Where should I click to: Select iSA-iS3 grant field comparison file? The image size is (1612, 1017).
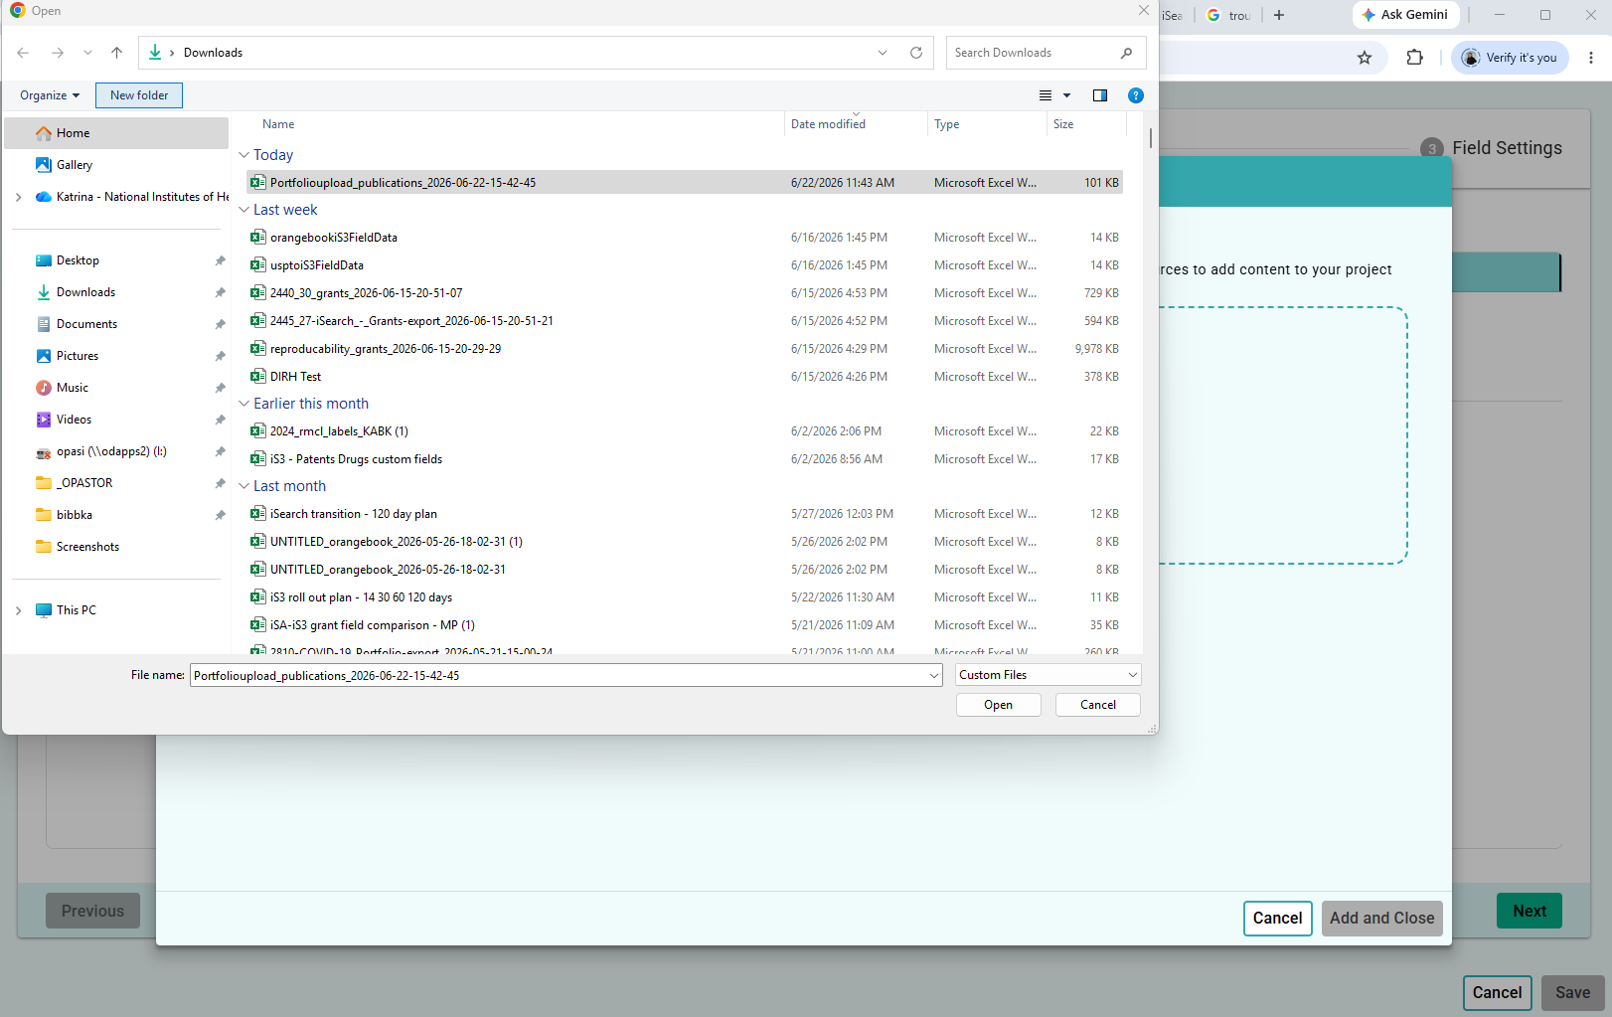685,625
